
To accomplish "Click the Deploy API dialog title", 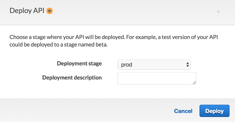I will 27,11.
